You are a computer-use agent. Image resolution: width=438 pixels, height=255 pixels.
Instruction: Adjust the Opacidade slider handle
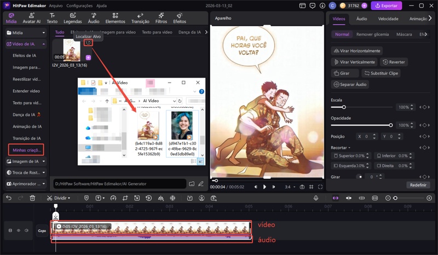coord(391,125)
